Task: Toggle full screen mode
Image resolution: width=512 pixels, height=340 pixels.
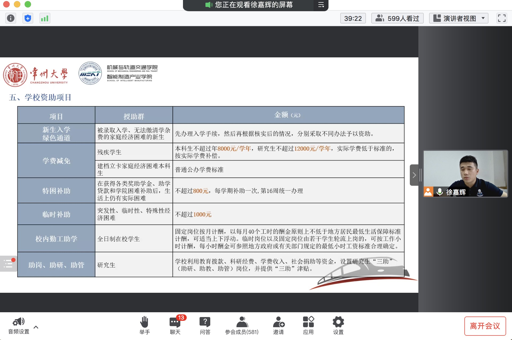Action: point(502,18)
